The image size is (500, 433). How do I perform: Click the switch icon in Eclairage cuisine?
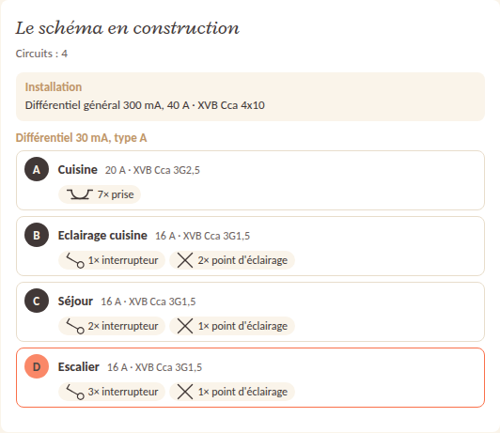75,260
